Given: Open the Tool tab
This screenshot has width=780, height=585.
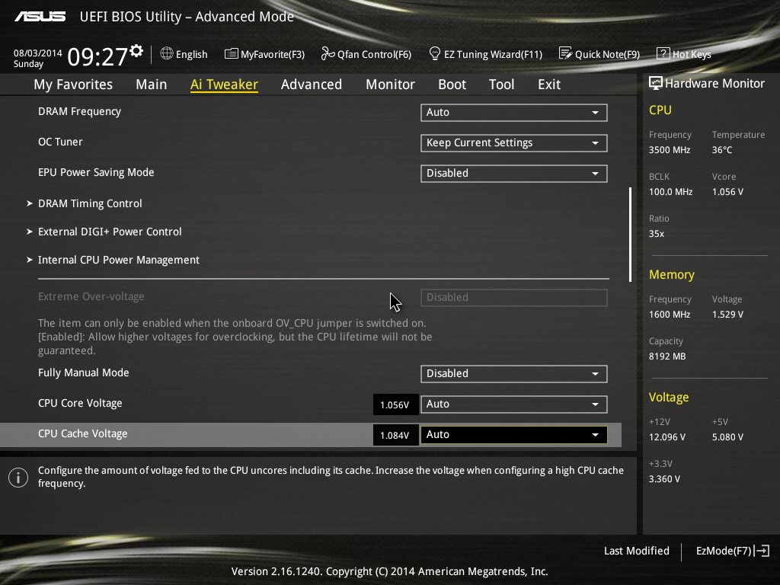Looking at the screenshot, I should pyautogui.click(x=501, y=85).
